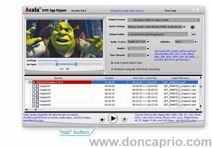
Task: Click the Duration column header
Action: point(110,78)
